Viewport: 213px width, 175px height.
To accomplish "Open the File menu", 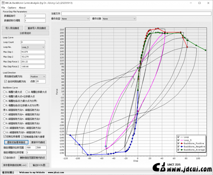I will [x=3, y=8].
